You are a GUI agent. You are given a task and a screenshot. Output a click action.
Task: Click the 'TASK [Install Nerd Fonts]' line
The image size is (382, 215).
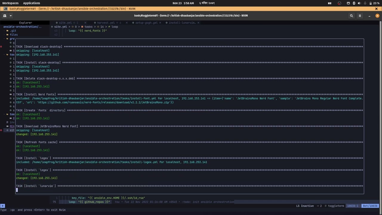[x=190, y=94]
